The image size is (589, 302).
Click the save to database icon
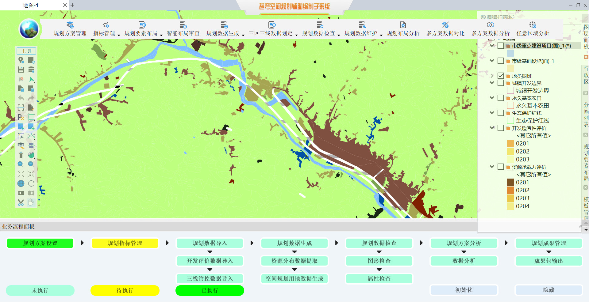pyautogui.click(x=31, y=70)
